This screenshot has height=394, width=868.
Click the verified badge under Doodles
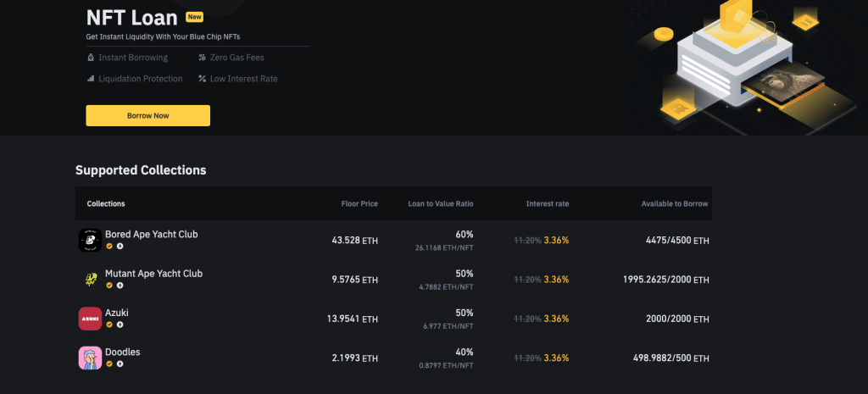coord(109,364)
